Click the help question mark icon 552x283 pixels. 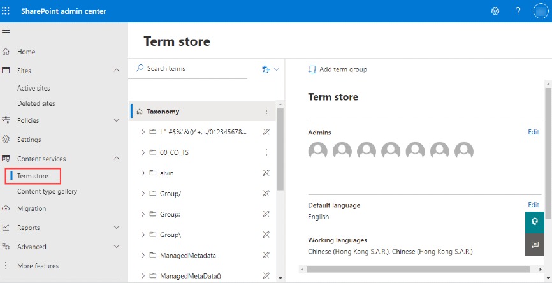click(x=518, y=11)
